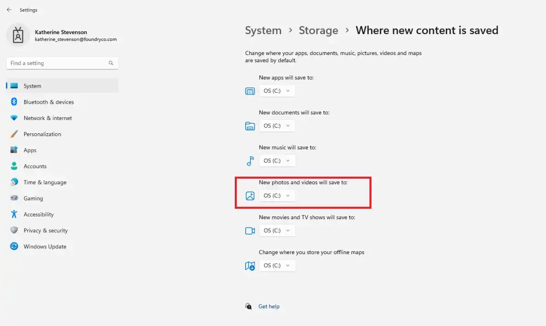The height and width of the screenshot is (326, 546).
Task: Click "New photos and videos will save to:" label
Action: pos(303,182)
